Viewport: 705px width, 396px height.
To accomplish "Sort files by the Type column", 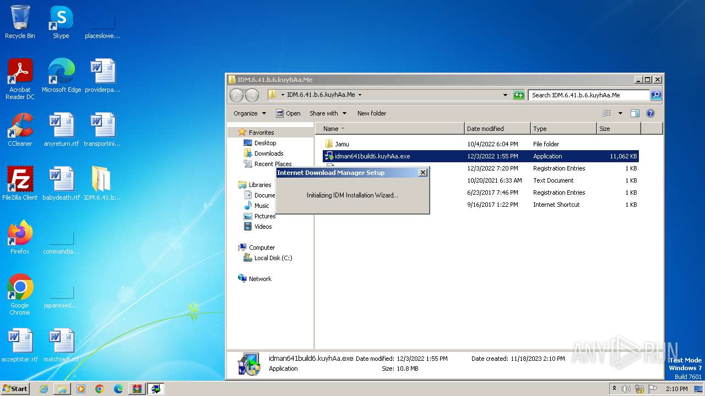I will click(563, 129).
